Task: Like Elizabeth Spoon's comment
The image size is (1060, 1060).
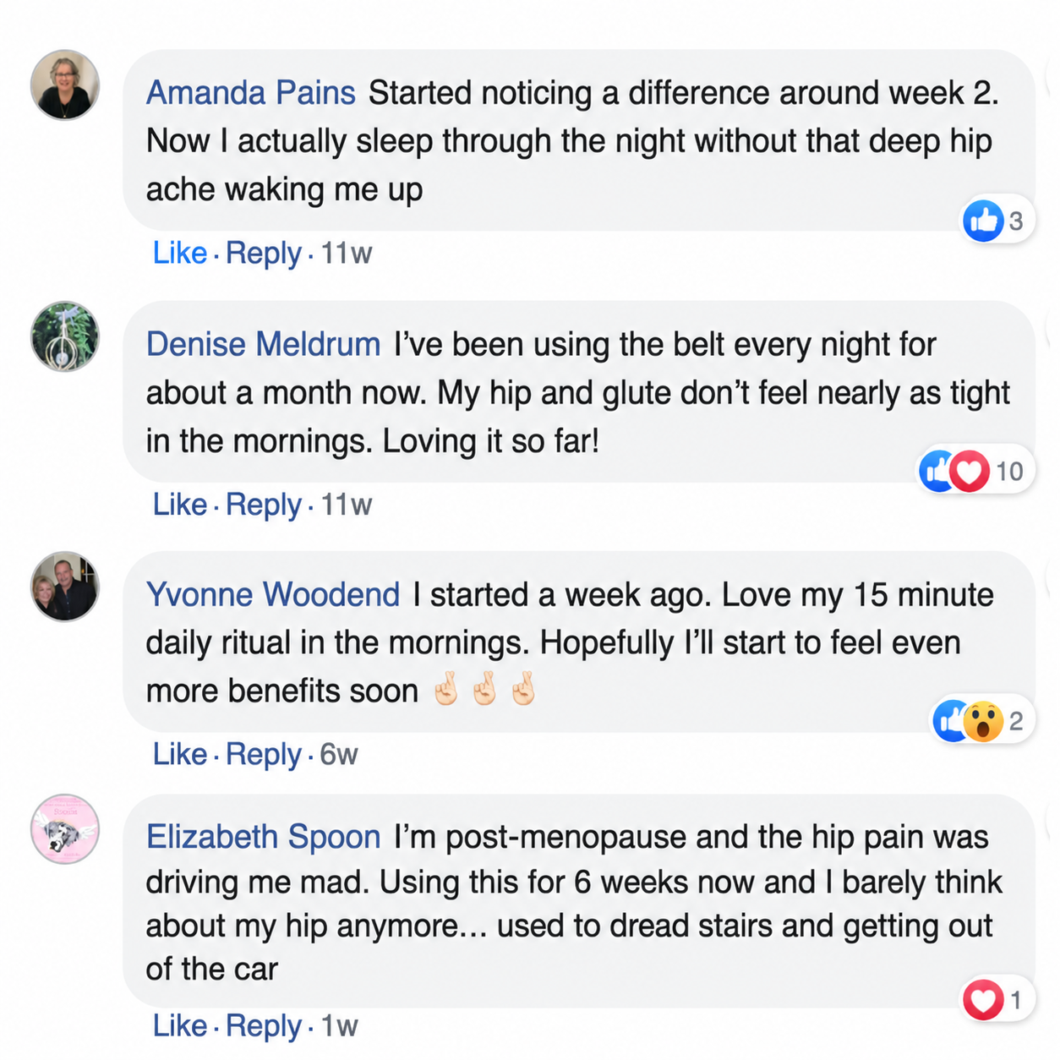Action: coord(180,1026)
